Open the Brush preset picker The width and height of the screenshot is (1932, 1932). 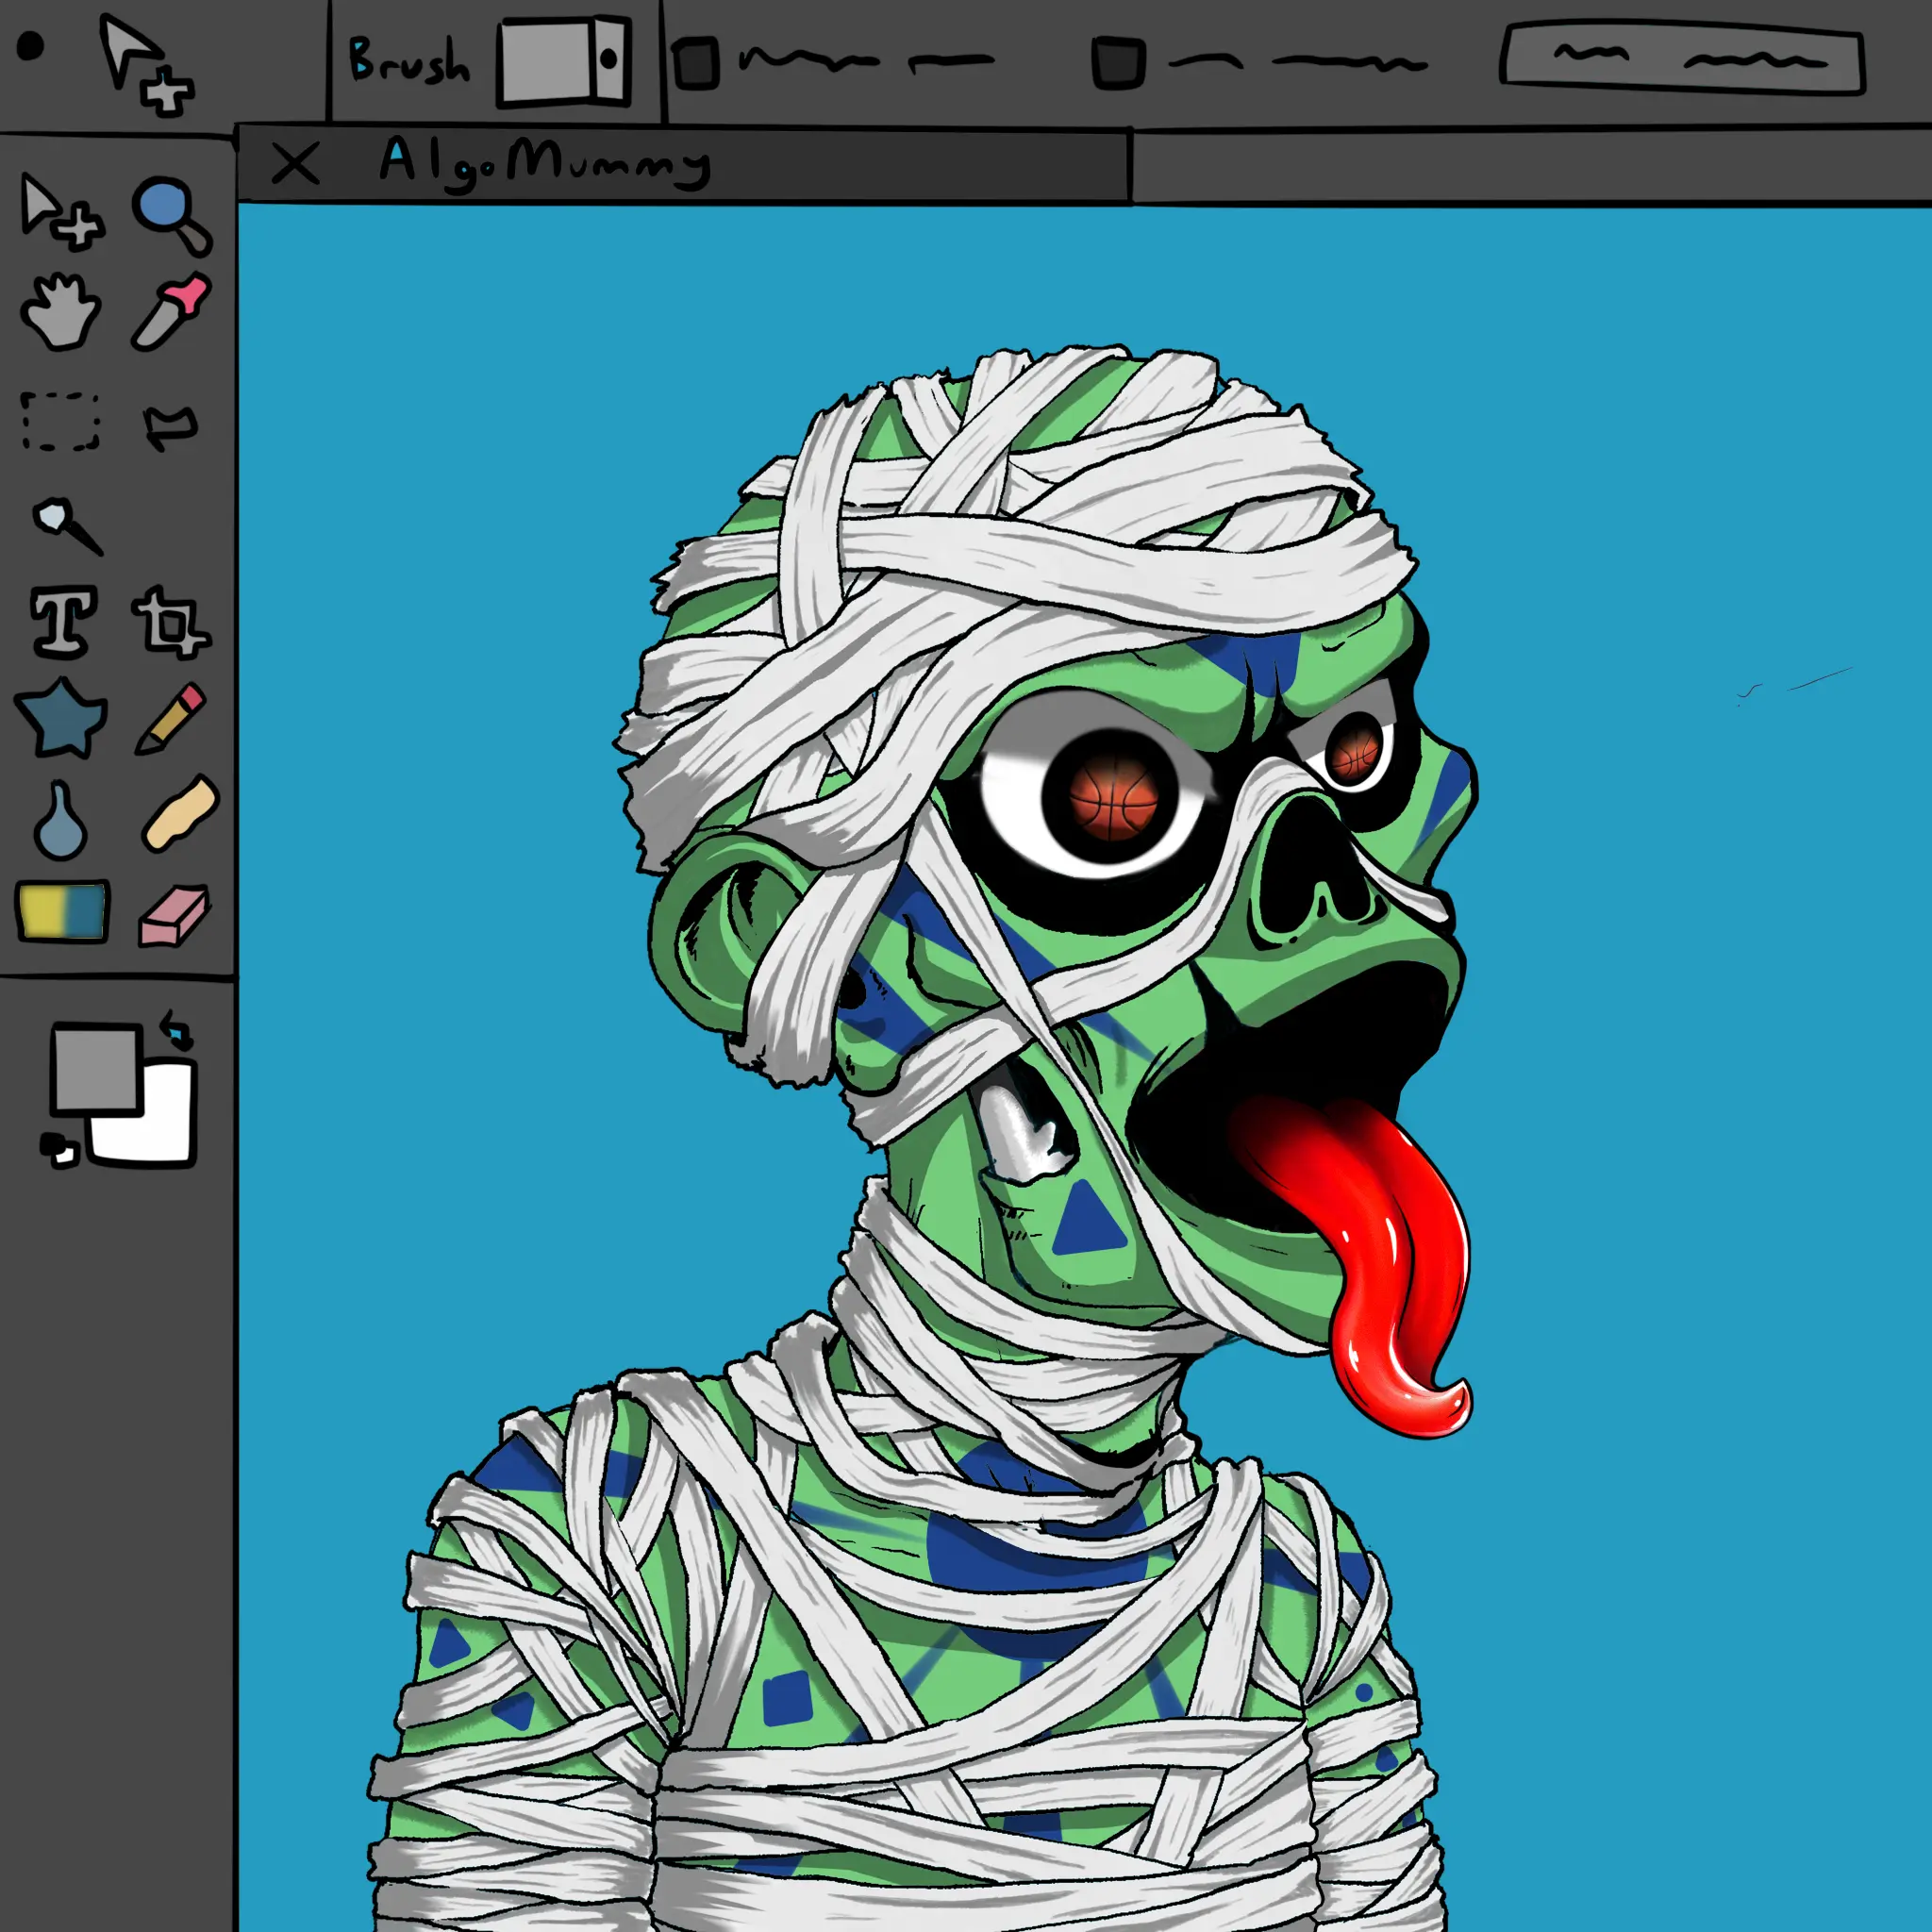pyautogui.click(x=564, y=61)
